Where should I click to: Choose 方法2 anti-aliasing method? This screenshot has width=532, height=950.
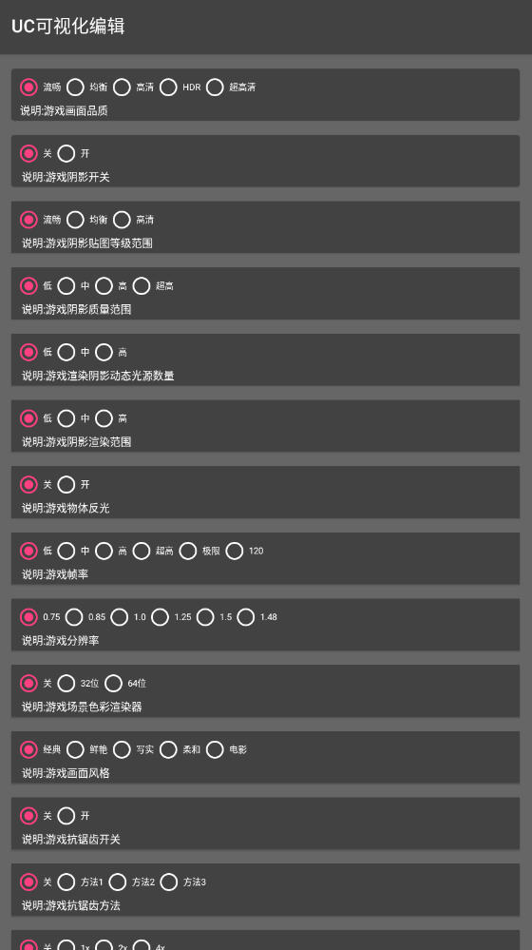pyautogui.click(x=118, y=882)
